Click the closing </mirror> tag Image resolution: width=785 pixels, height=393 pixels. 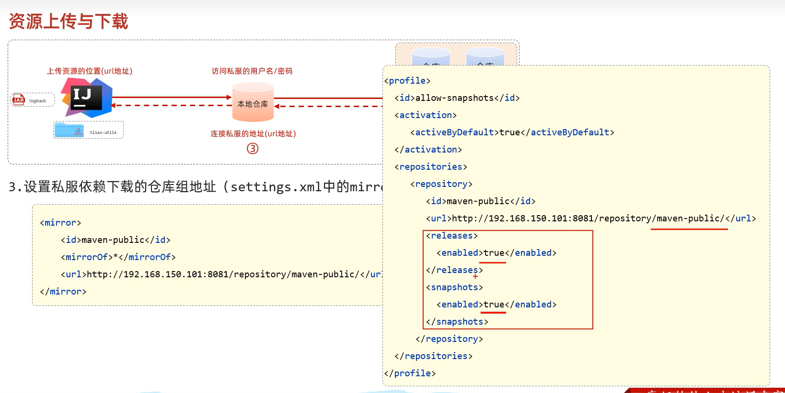coord(63,292)
